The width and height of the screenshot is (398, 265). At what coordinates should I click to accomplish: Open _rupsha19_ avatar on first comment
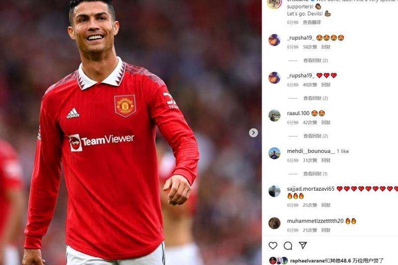click(275, 40)
